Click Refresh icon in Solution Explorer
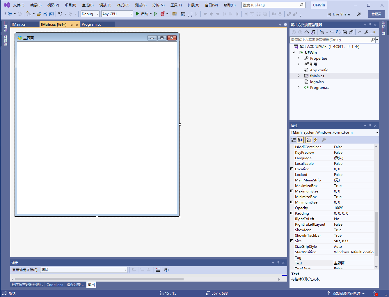 click(x=338, y=32)
